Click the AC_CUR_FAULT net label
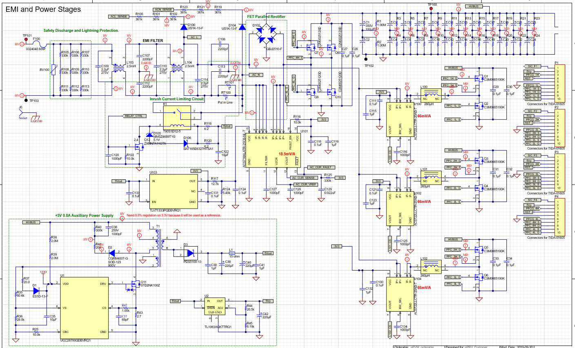Screen dimensions: 575x348 321,167
